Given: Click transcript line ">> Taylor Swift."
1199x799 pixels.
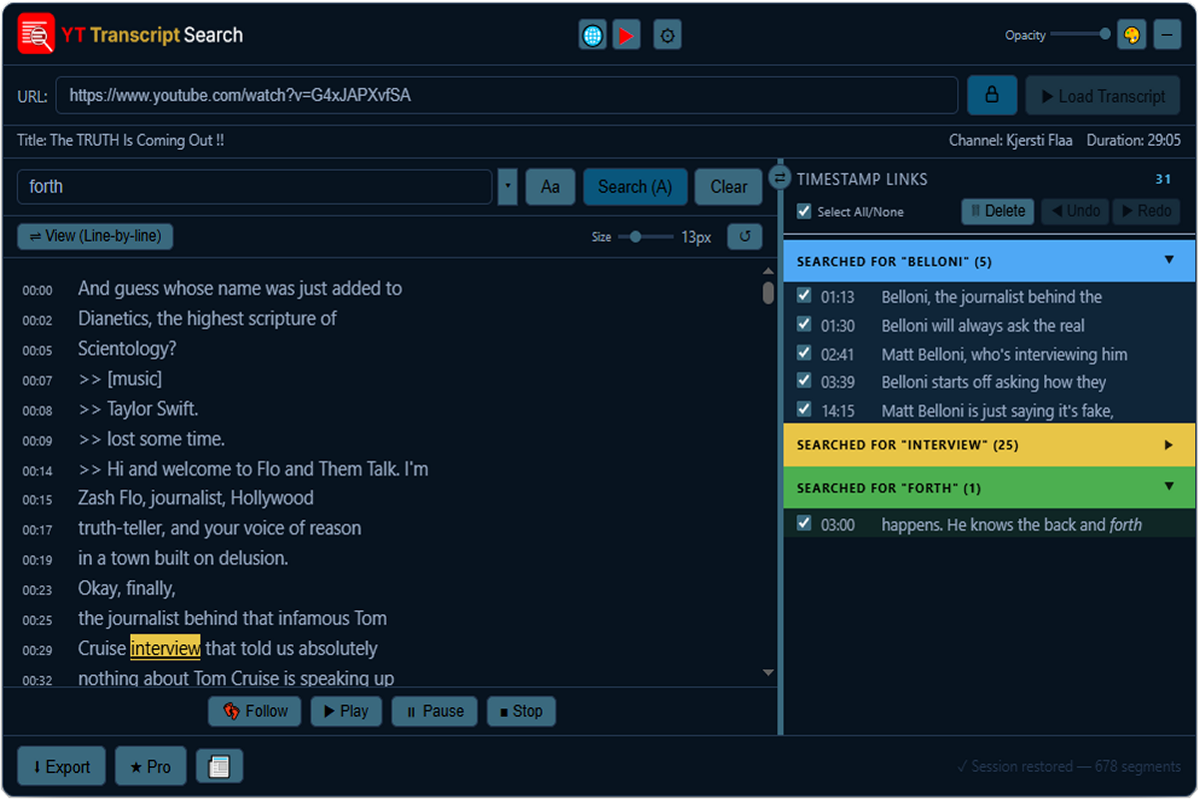Looking at the screenshot, I should pyautogui.click(x=138, y=408).
